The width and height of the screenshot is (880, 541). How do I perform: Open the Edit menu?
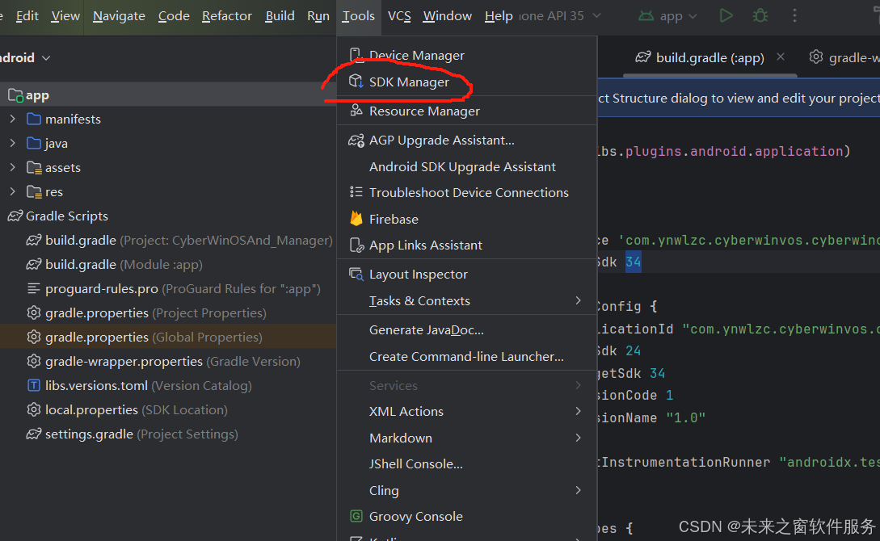[x=27, y=15]
